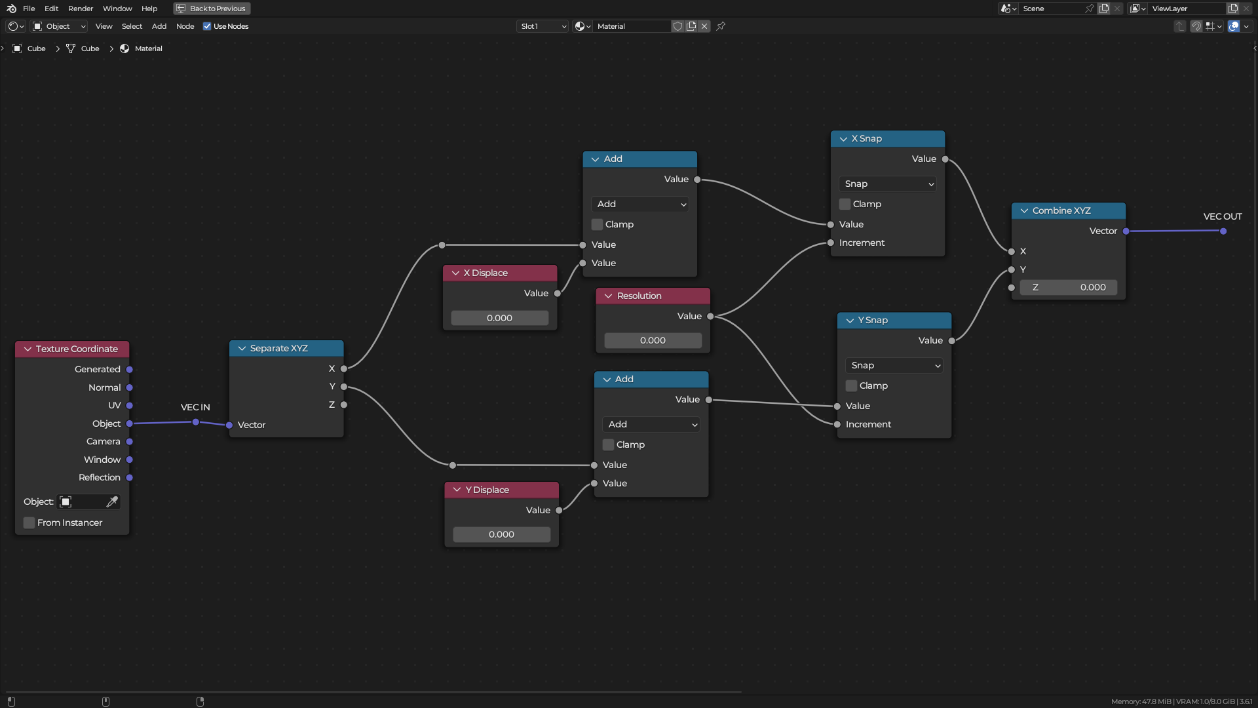Click the node overlays icon

pos(1234,26)
